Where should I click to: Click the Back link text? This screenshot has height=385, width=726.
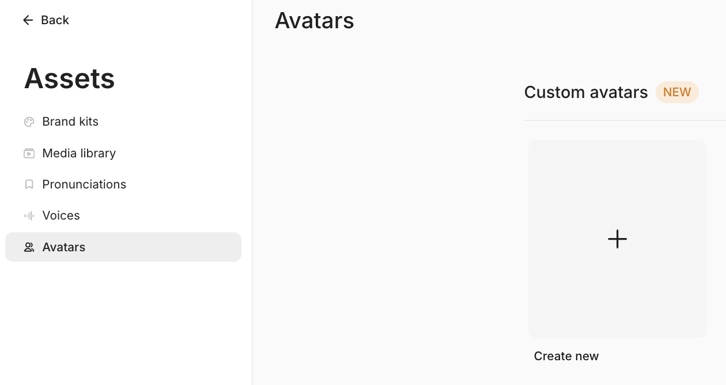55,20
